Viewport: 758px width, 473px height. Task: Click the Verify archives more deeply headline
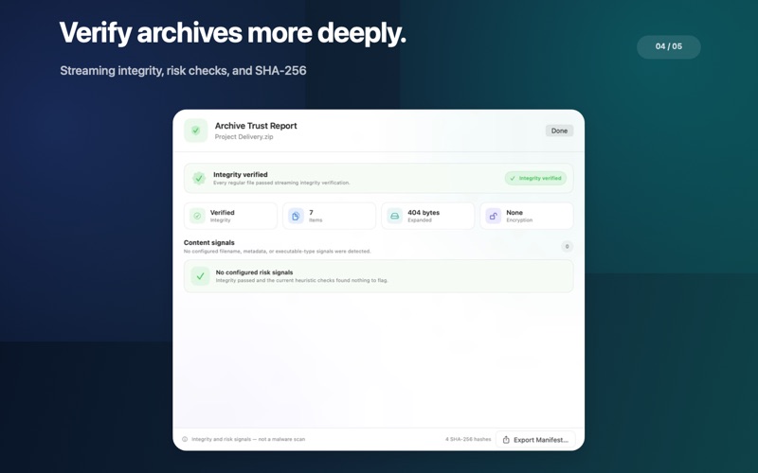click(232, 33)
